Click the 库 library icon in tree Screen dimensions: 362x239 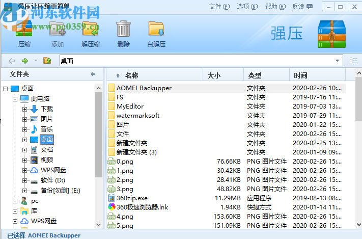(24, 211)
